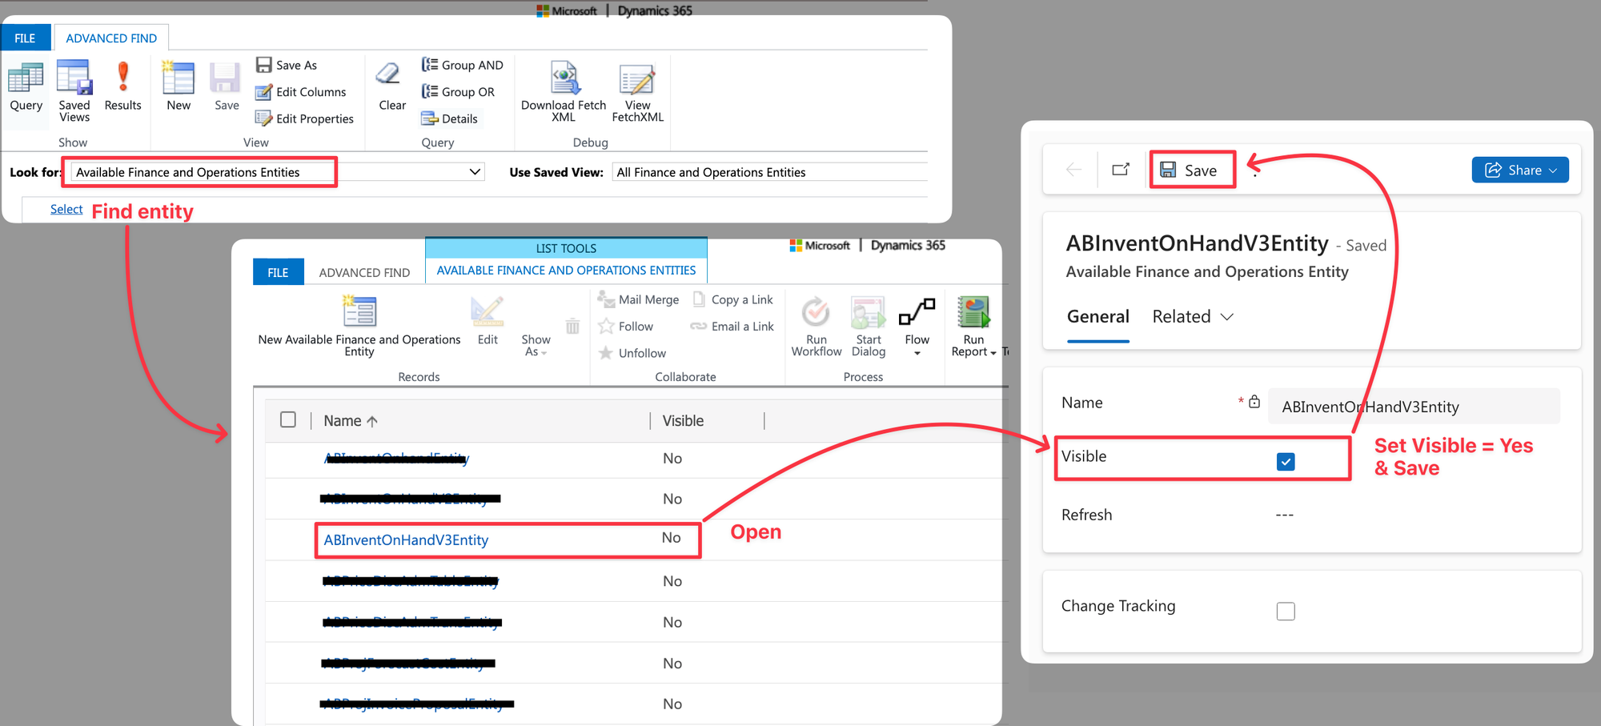Viewport: 1601px width, 726px height.
Task: Expand the Related tab dropdown
Action: [1193, 317]
